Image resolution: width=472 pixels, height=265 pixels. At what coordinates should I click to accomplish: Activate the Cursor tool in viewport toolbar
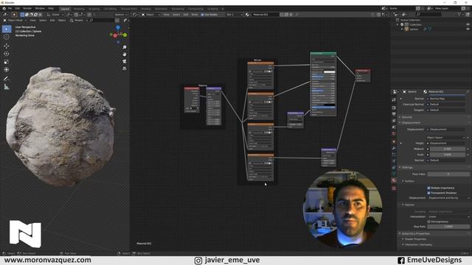click(x=7, y=37)
